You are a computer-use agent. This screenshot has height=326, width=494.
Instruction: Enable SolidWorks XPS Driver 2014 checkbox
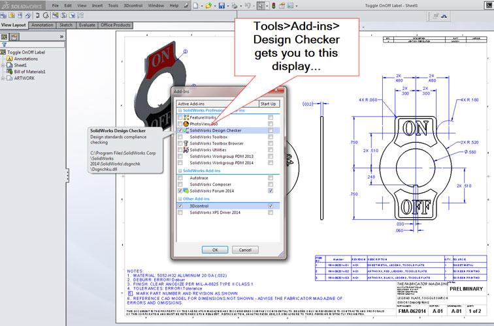click(180, 213)
